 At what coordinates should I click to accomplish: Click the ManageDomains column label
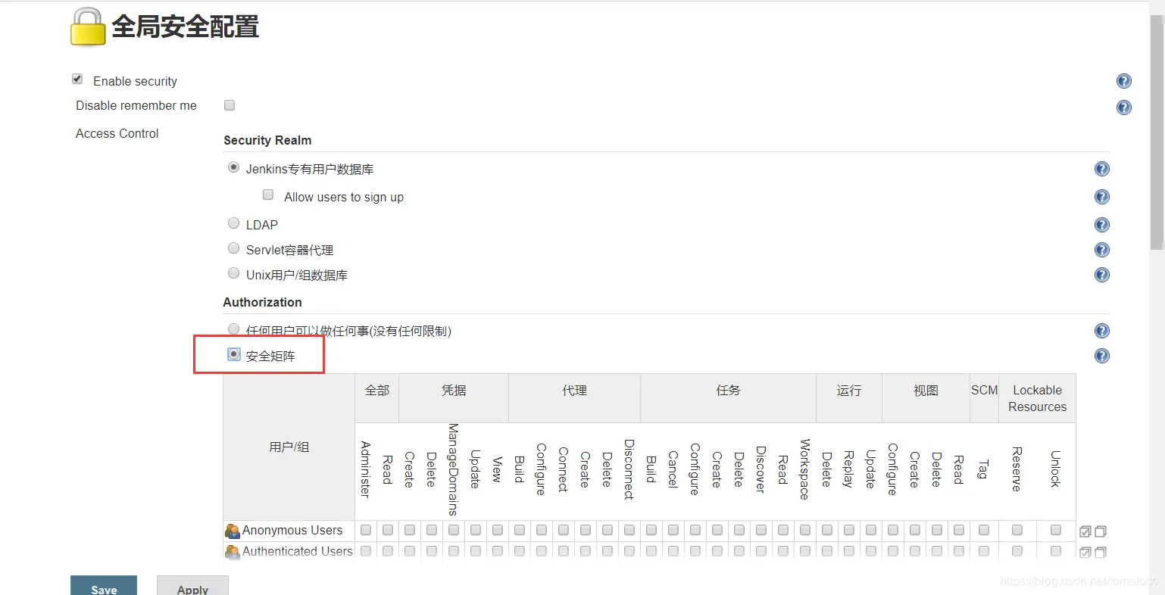[x=454, y=469]
